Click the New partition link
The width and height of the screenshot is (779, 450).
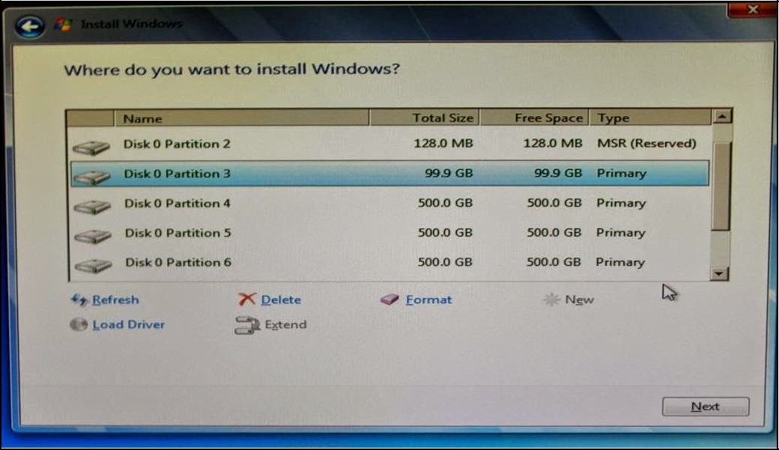click(x=579, y=300)
